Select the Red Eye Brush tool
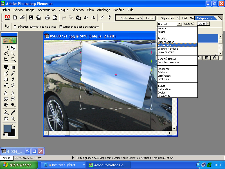The width and height of the screenshot is (225, 169). [x=6, y=105]
